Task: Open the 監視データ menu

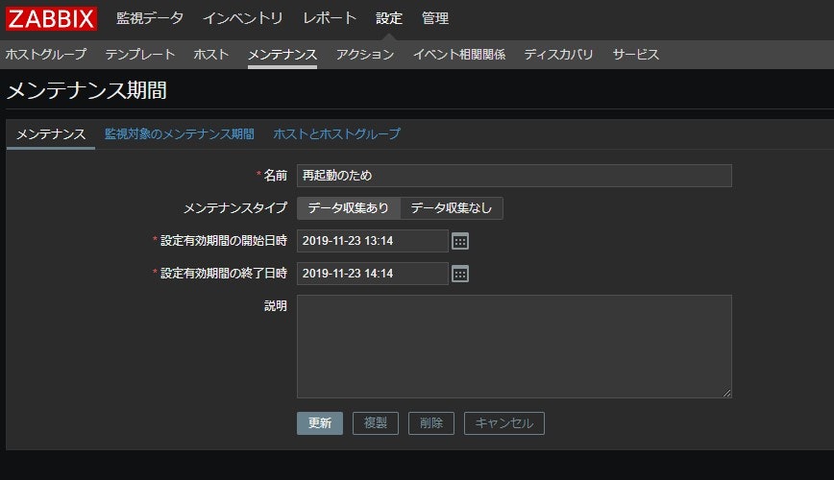Action: [150, 18]
